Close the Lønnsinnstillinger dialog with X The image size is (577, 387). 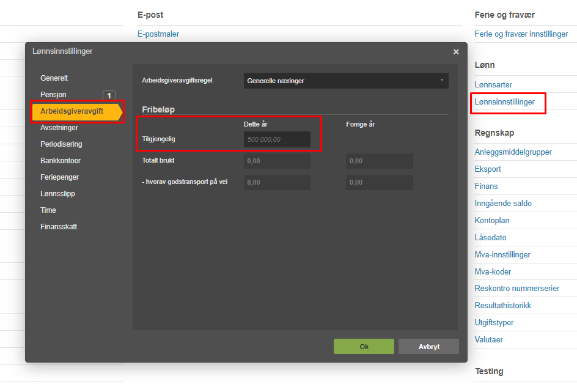[x=456, y=51]
